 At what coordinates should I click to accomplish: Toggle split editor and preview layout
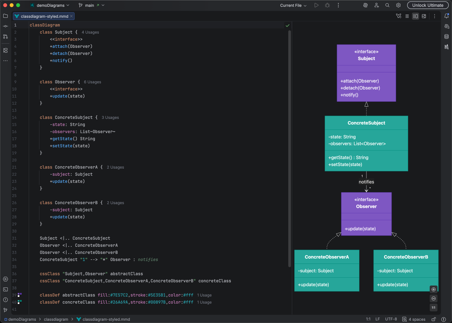point(416,16)
